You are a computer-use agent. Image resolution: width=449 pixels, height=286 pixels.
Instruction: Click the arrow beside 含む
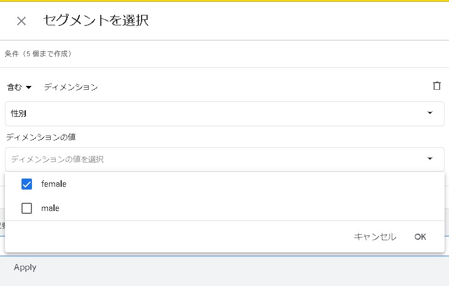click(29, 88)
